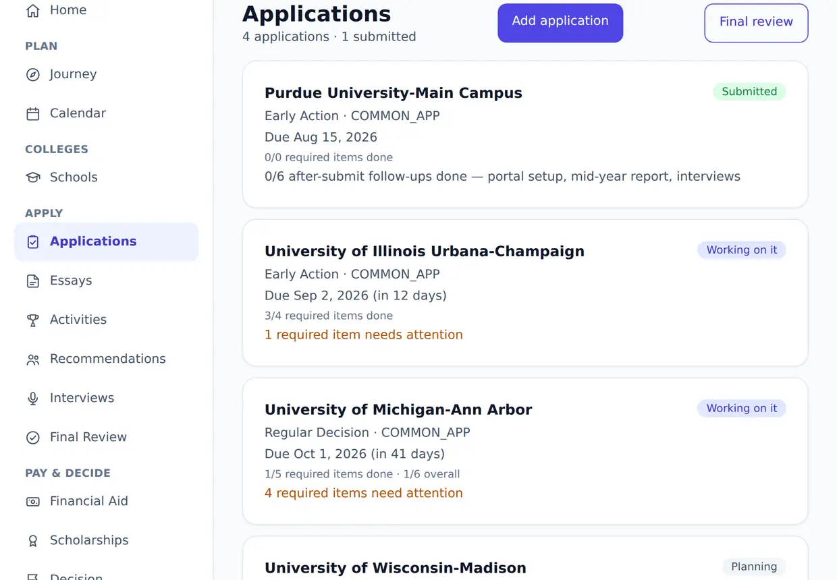
Task: Click the Add application button
Action: (x=560, y=23)
